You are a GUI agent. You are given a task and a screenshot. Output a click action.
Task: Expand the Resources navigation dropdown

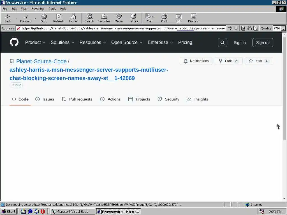(92, 43)
